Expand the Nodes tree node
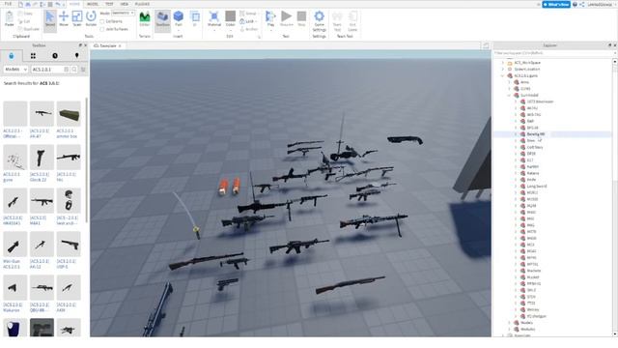Viewport: 618px width, 348px height. pyautogui.click(x=509, y=323)
